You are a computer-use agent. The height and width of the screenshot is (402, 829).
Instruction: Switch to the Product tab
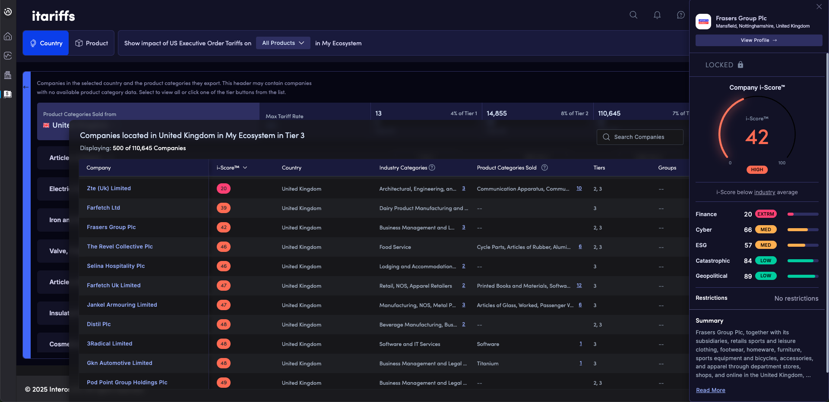[x=92, y=43]
